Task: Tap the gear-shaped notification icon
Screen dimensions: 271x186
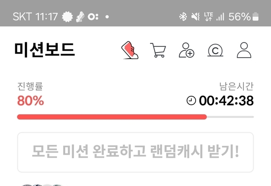Action: 67,17
